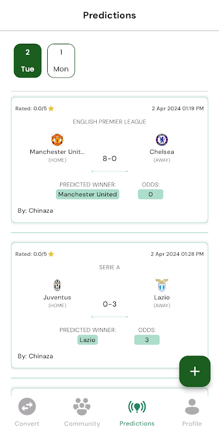This screenshot has height=437, width=219.
Task: Select the Predictions broadcast icon
Action: coord(137,407)
